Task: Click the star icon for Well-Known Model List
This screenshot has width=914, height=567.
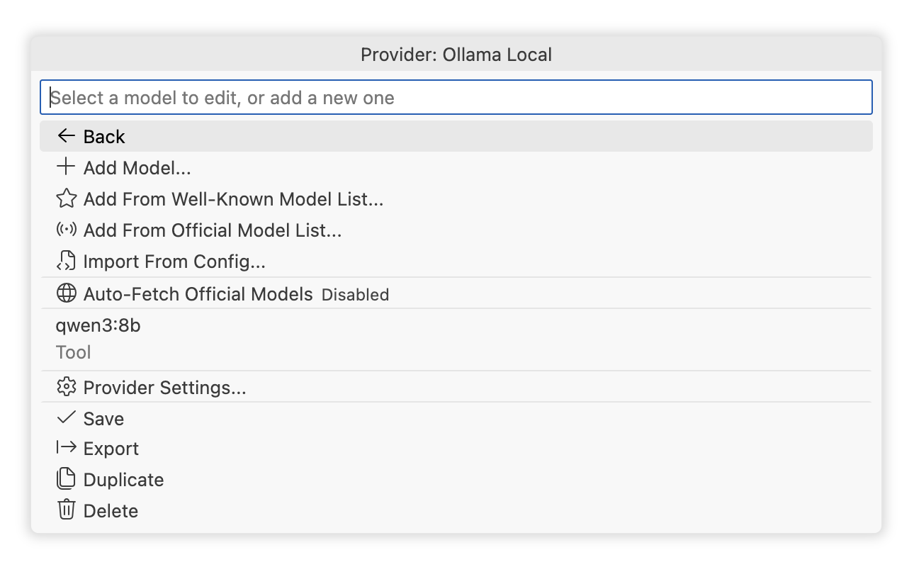Action: (x=66, y=198)
